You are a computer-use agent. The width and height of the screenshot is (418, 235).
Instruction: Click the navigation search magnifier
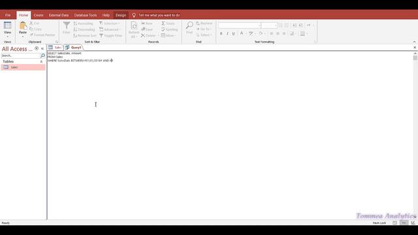[x=42, y=55]
